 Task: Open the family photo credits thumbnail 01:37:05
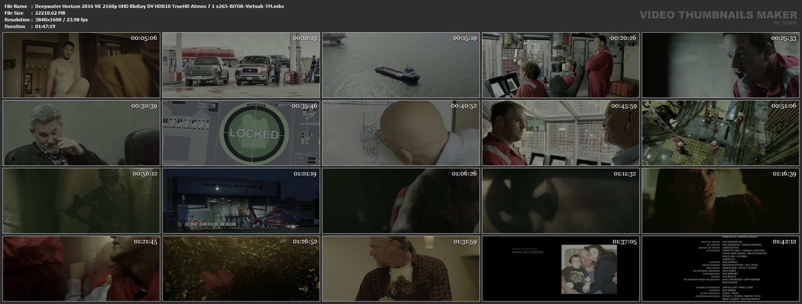(x=561, y=269)
